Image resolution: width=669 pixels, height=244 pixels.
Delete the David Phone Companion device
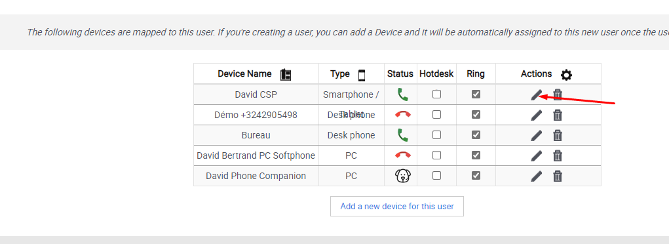(558, 176)
